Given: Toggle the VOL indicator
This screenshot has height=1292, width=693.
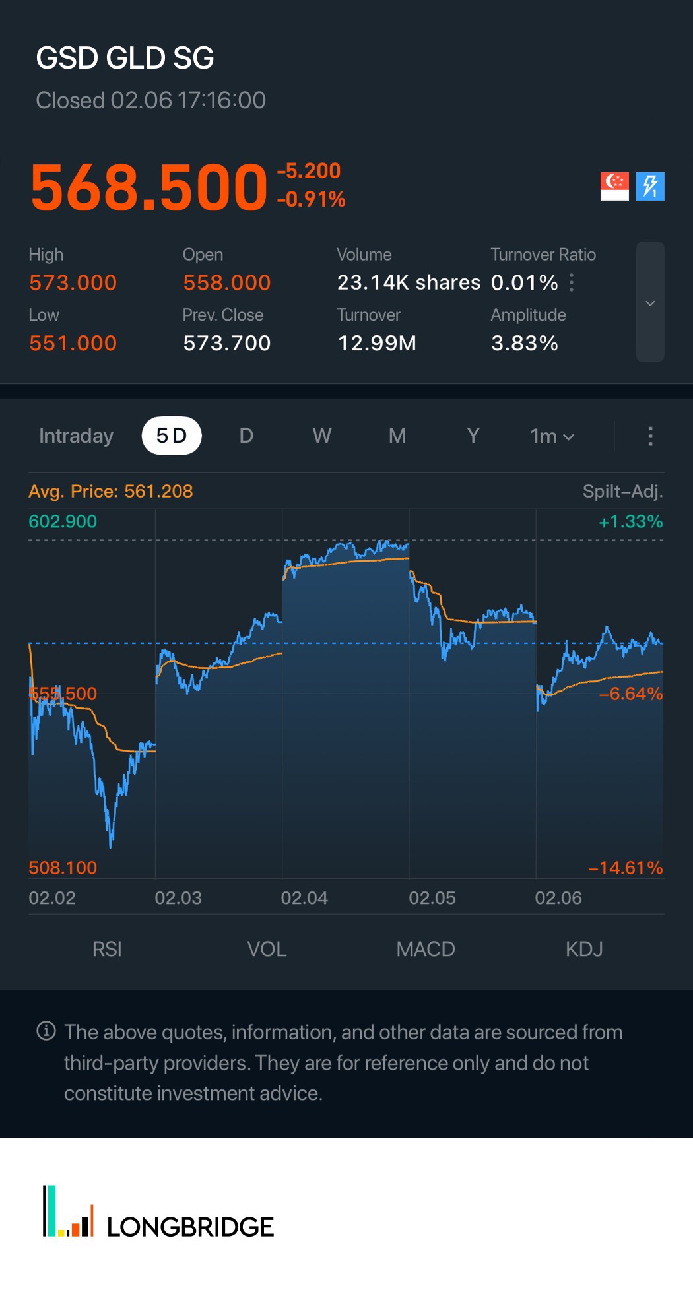Looking at the screenshot, I should pos(267,949).
